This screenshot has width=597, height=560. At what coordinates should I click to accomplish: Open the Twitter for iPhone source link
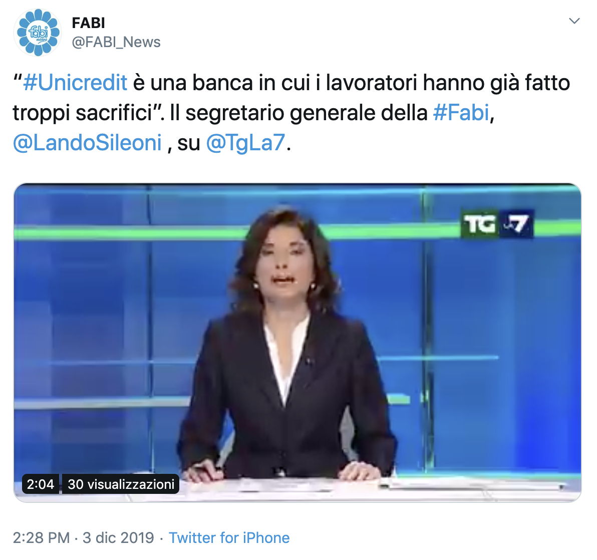tap(229, 538)
